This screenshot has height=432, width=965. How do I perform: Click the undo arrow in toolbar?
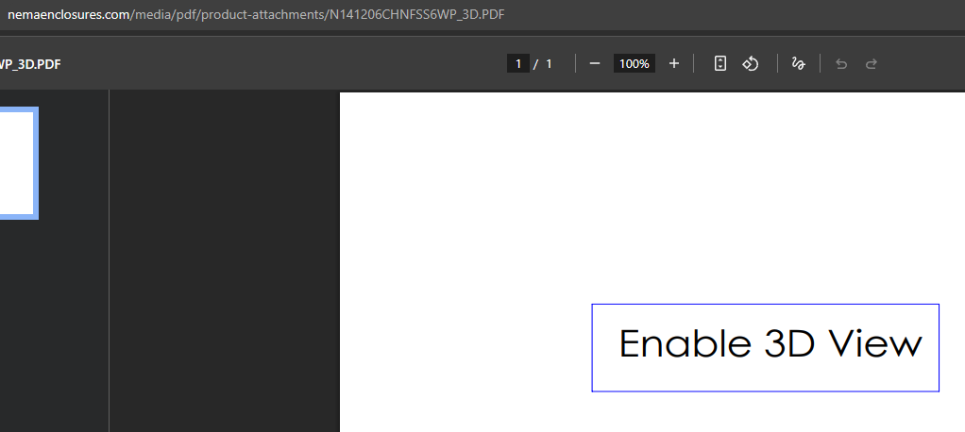[841, 63]
